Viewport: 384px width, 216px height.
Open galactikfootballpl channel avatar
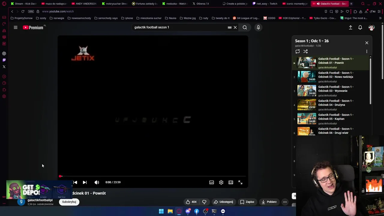point(21,202)
